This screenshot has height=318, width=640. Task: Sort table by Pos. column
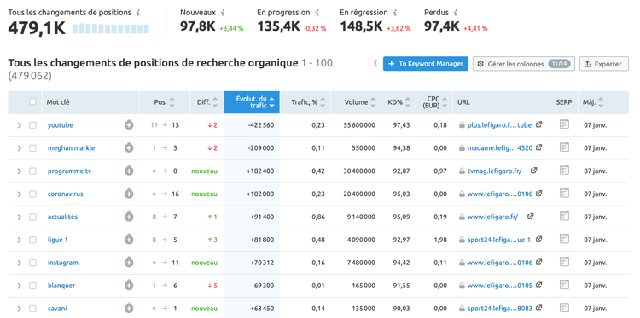165,102
